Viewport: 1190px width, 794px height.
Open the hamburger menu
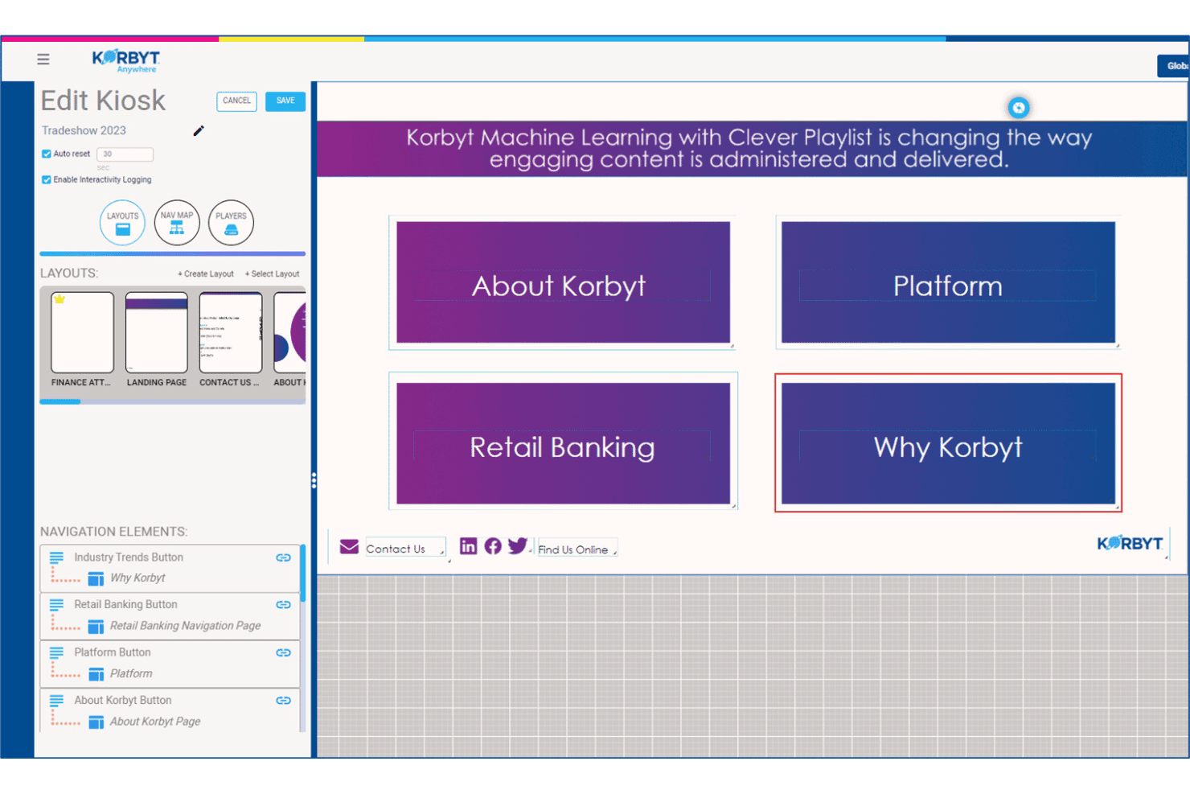(x=43, y=59)
